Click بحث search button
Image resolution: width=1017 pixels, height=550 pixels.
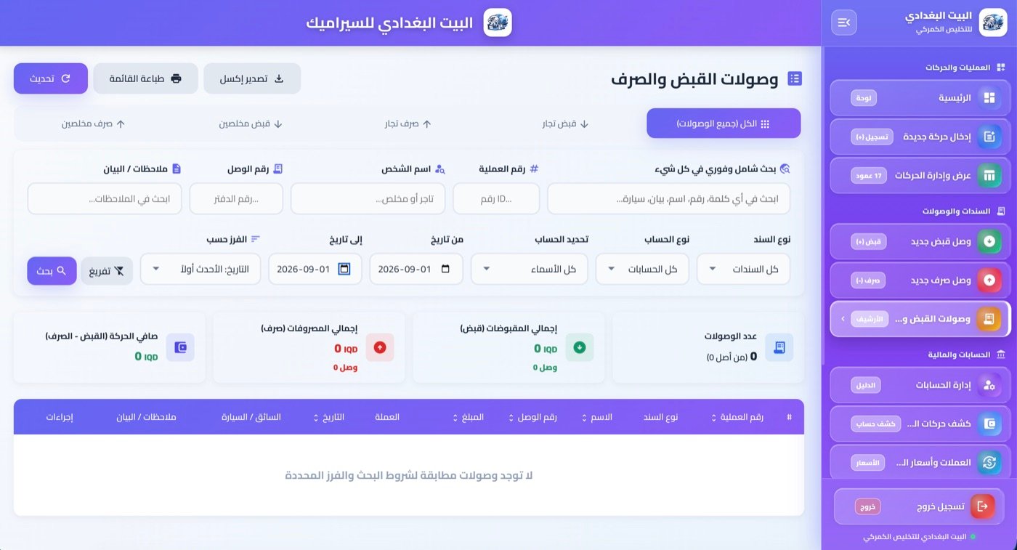click(x=52, y=271)
